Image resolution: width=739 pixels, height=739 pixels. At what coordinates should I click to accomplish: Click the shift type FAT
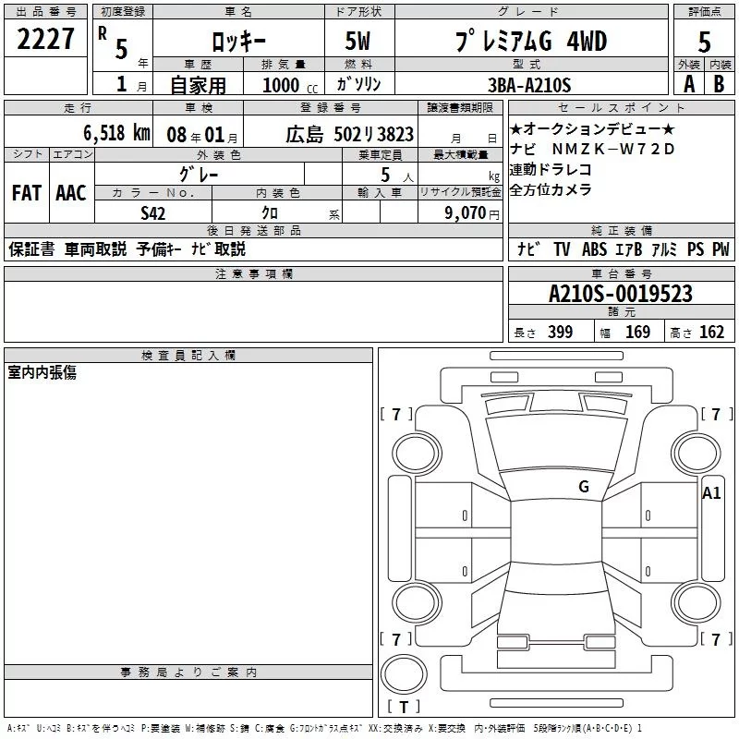coord(27,193)
